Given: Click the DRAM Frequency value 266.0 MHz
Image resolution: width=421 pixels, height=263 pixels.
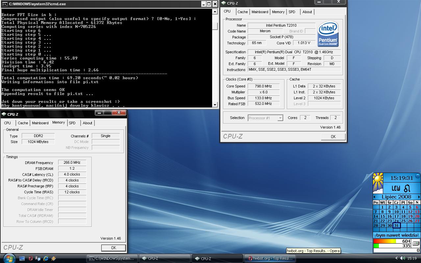Looking at the screenshot, I should coord(72,162).
